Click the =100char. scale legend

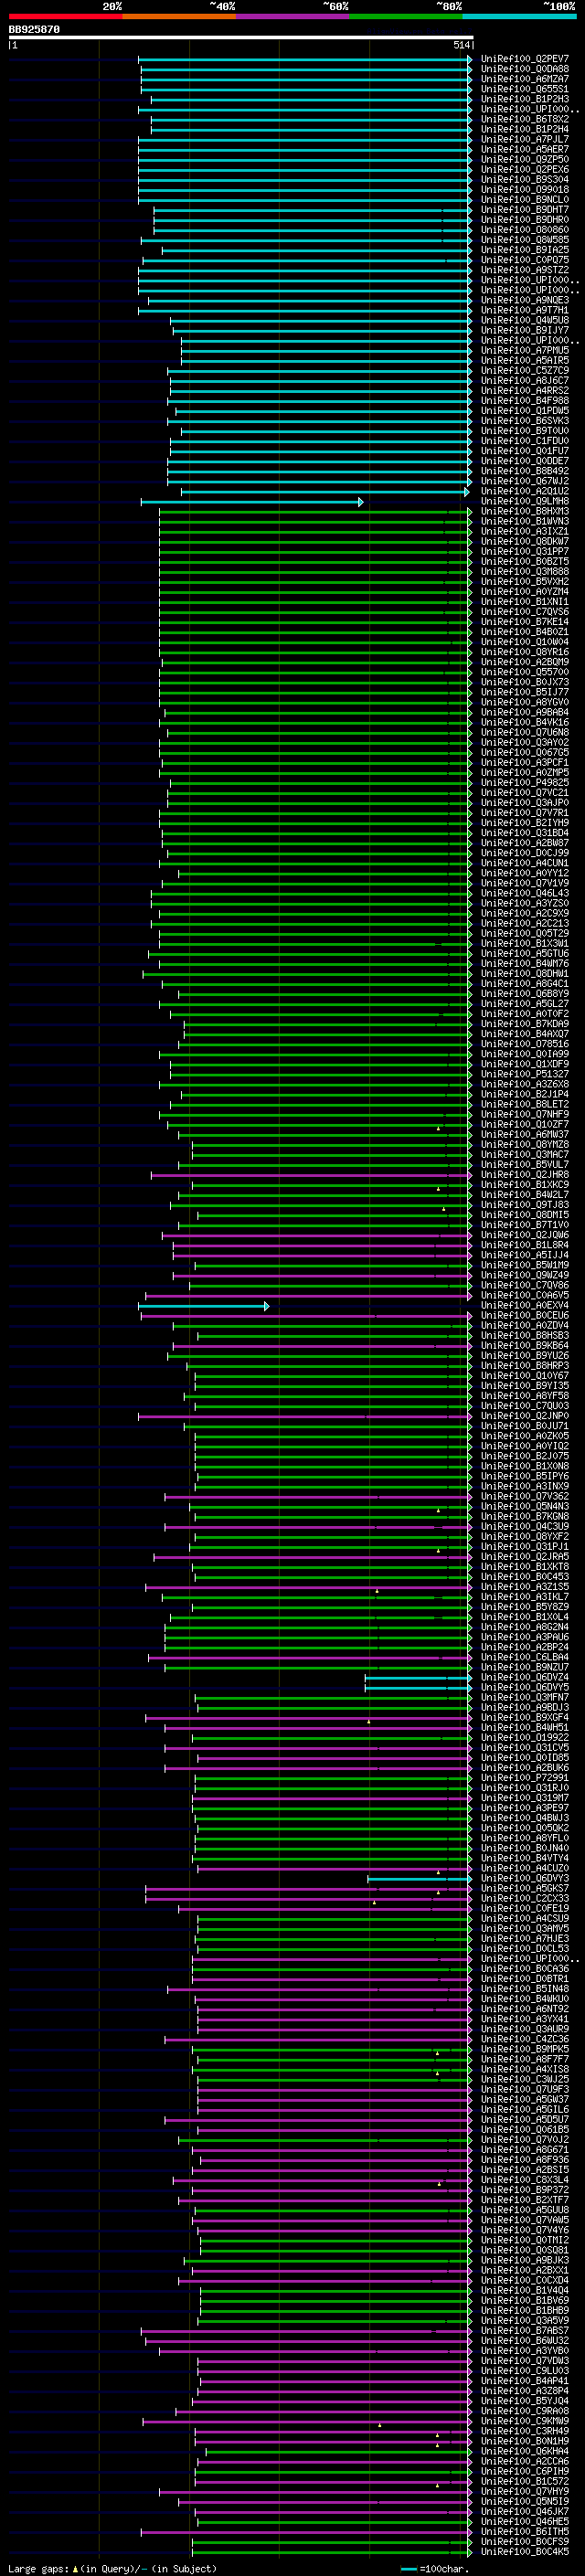[x=434, y=2569]
